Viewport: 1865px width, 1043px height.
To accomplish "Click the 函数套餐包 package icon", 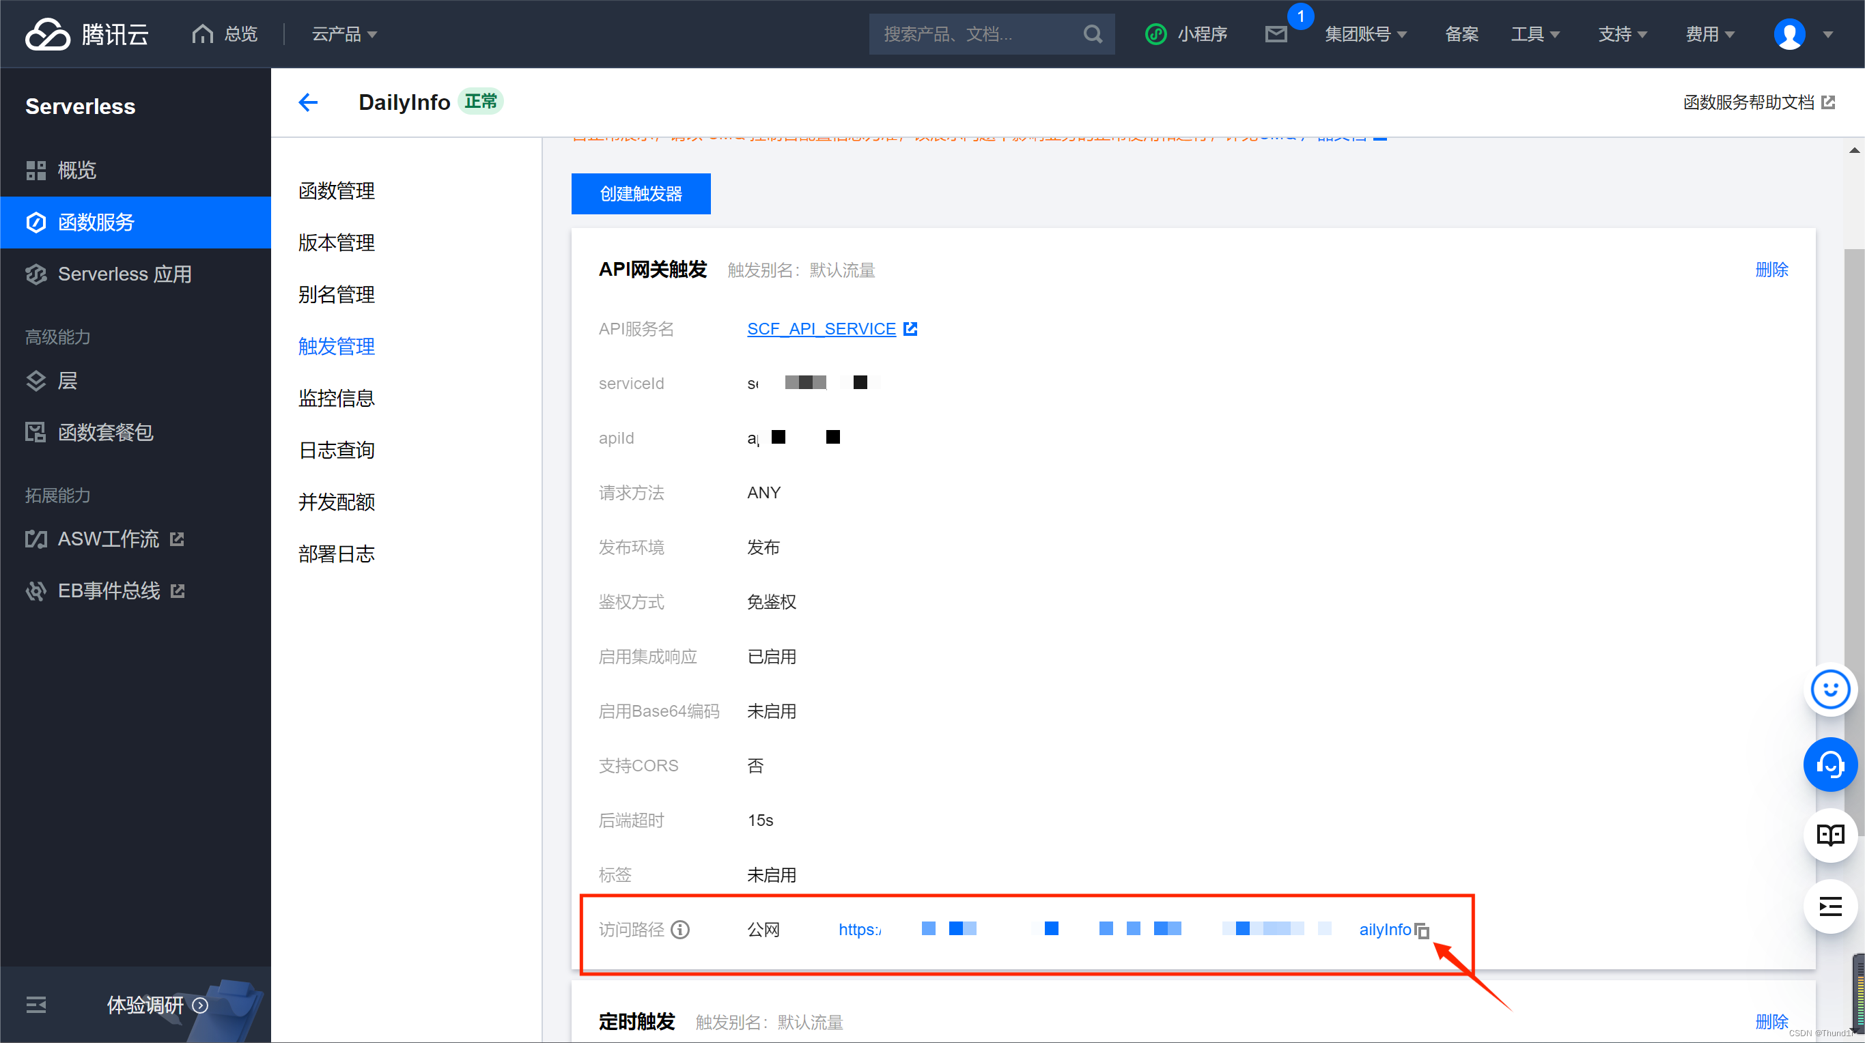I will click(36, 432).
